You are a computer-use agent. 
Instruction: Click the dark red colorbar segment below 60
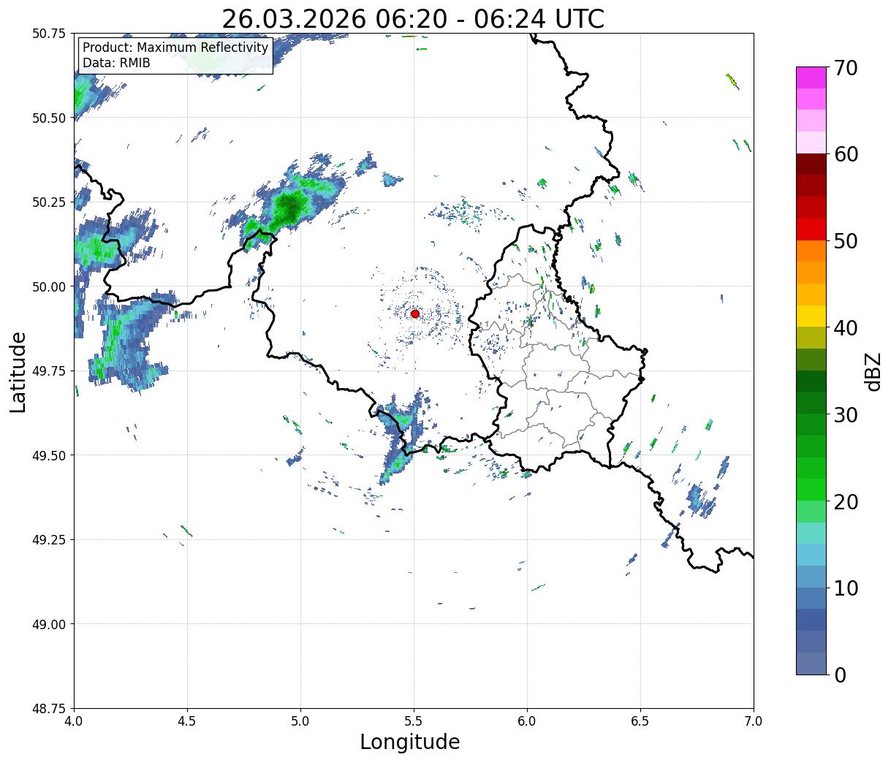pyautogui.click(x=811, y=164)
